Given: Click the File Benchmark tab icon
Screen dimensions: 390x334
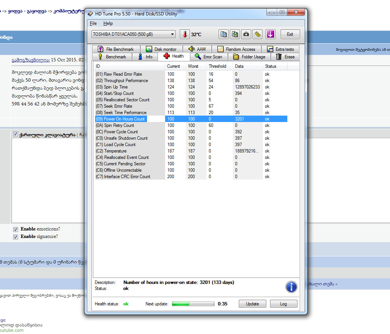Looking at the screenshot, I should pos(100,49).
